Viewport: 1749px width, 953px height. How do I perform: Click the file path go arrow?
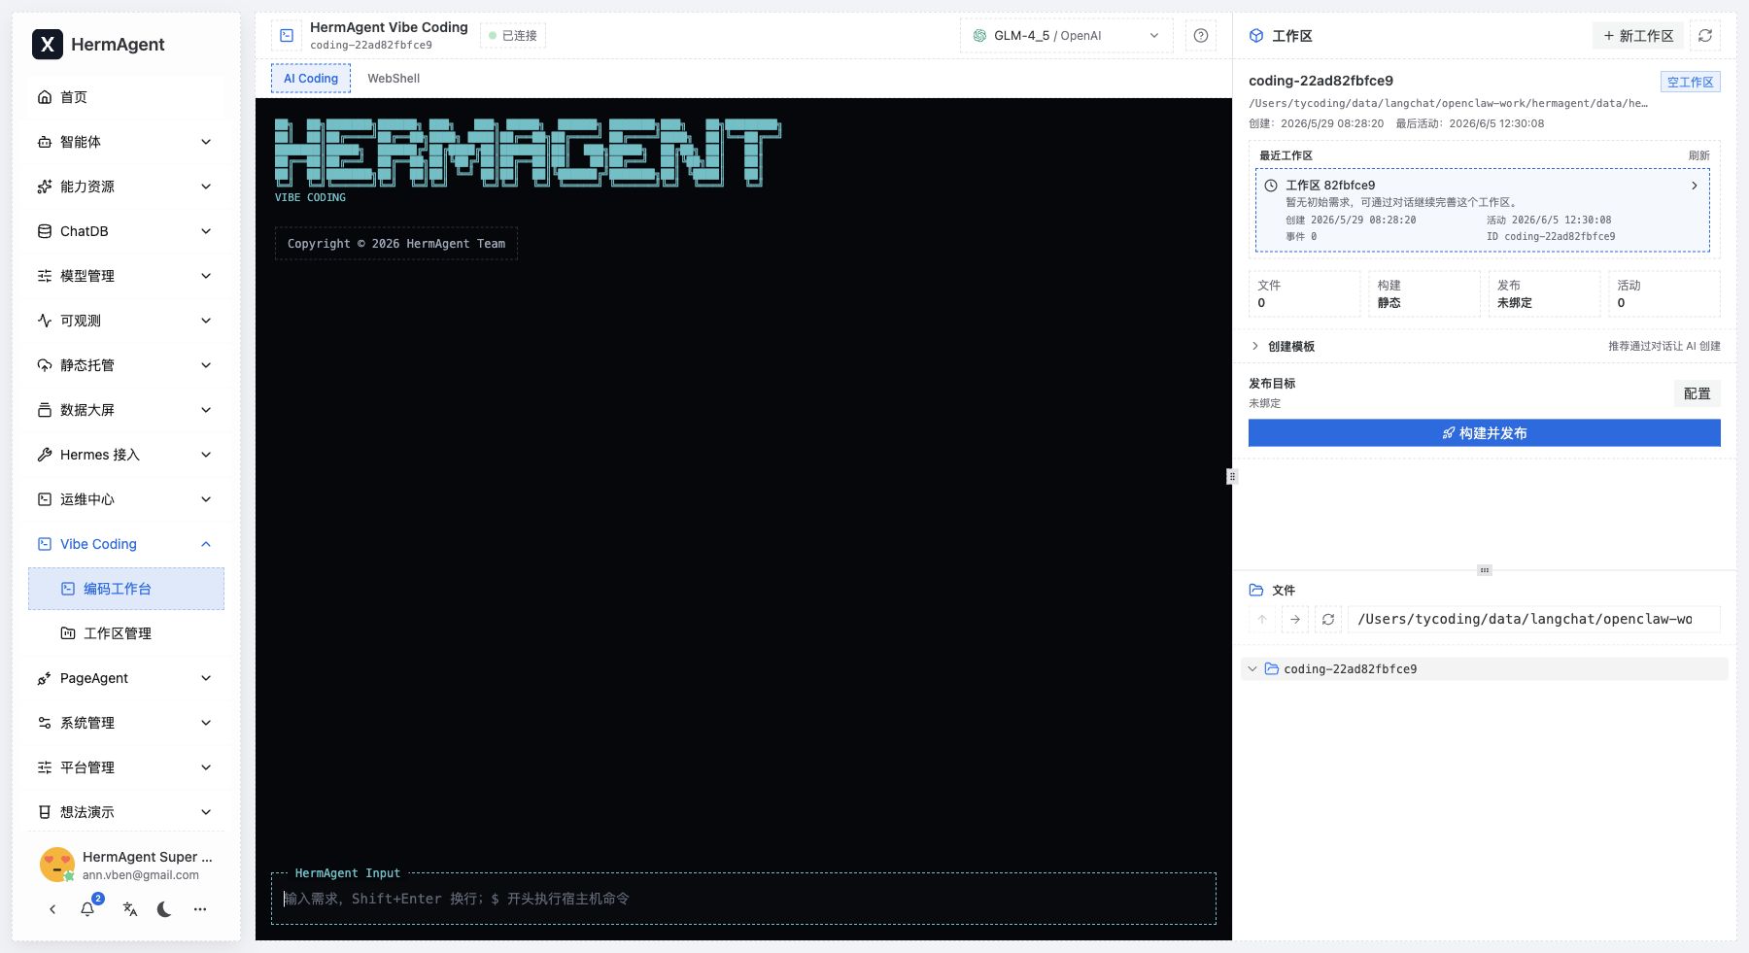pyautogui.click(x=1295, y=619)
